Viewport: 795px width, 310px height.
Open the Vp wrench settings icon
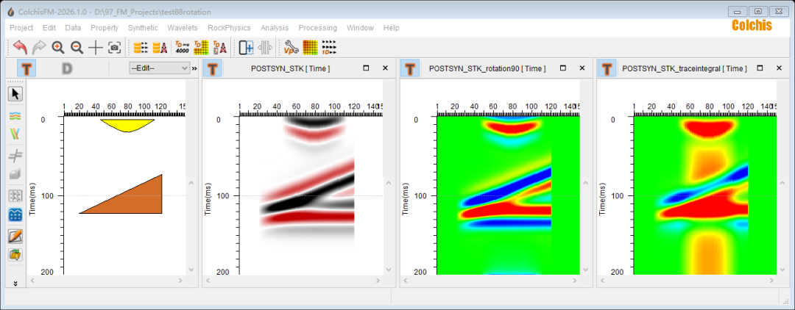coord(291,48)
